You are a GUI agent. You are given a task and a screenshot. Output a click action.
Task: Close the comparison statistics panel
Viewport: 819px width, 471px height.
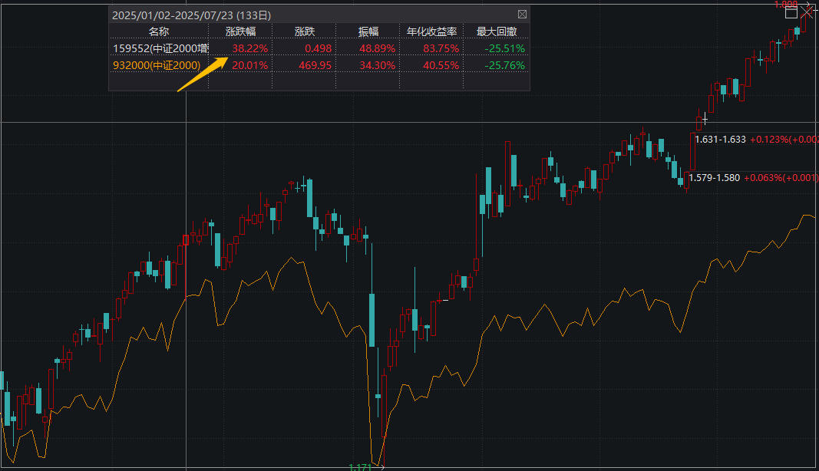coord(522,14)
